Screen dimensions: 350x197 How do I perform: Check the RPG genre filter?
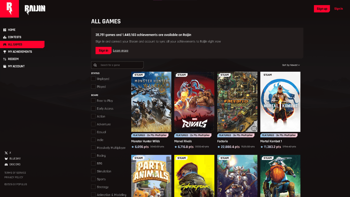(x=93, y=163)
